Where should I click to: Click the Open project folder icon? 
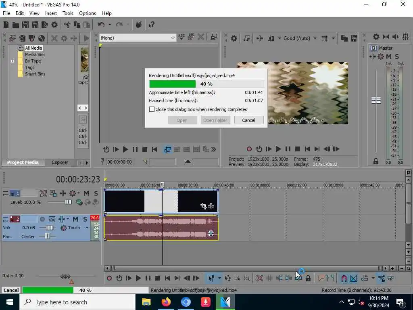[16, 25]
